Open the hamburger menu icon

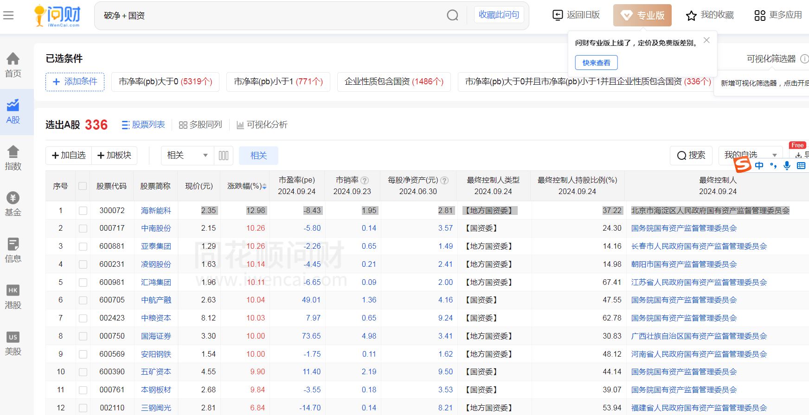click(x=8, y=16)
